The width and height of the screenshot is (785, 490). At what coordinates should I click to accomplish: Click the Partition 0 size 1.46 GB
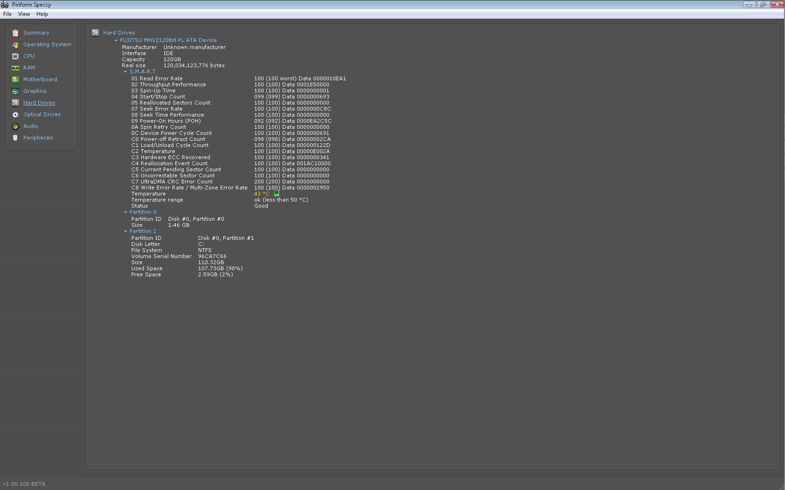[179, 225]
